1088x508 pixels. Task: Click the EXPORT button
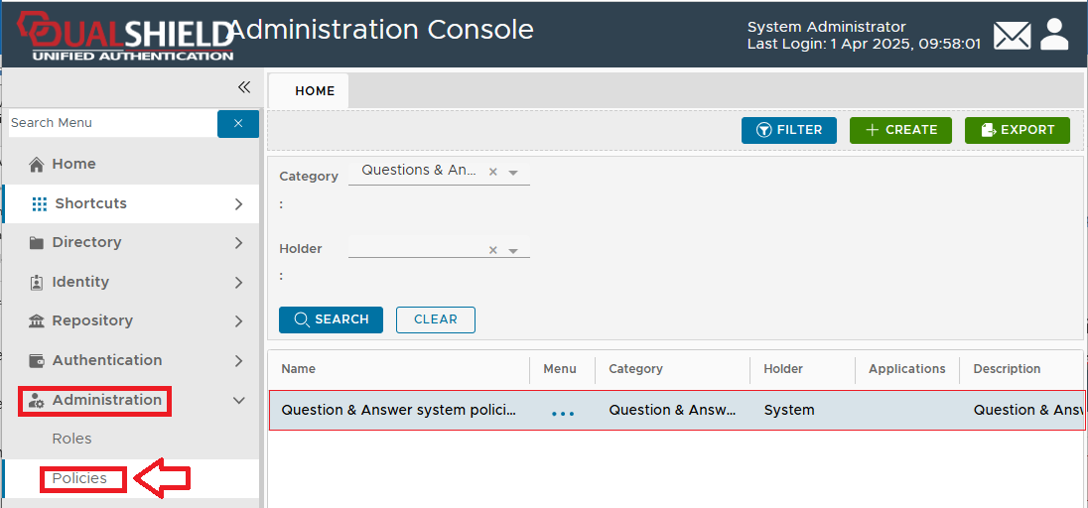tap(1017, 130)
